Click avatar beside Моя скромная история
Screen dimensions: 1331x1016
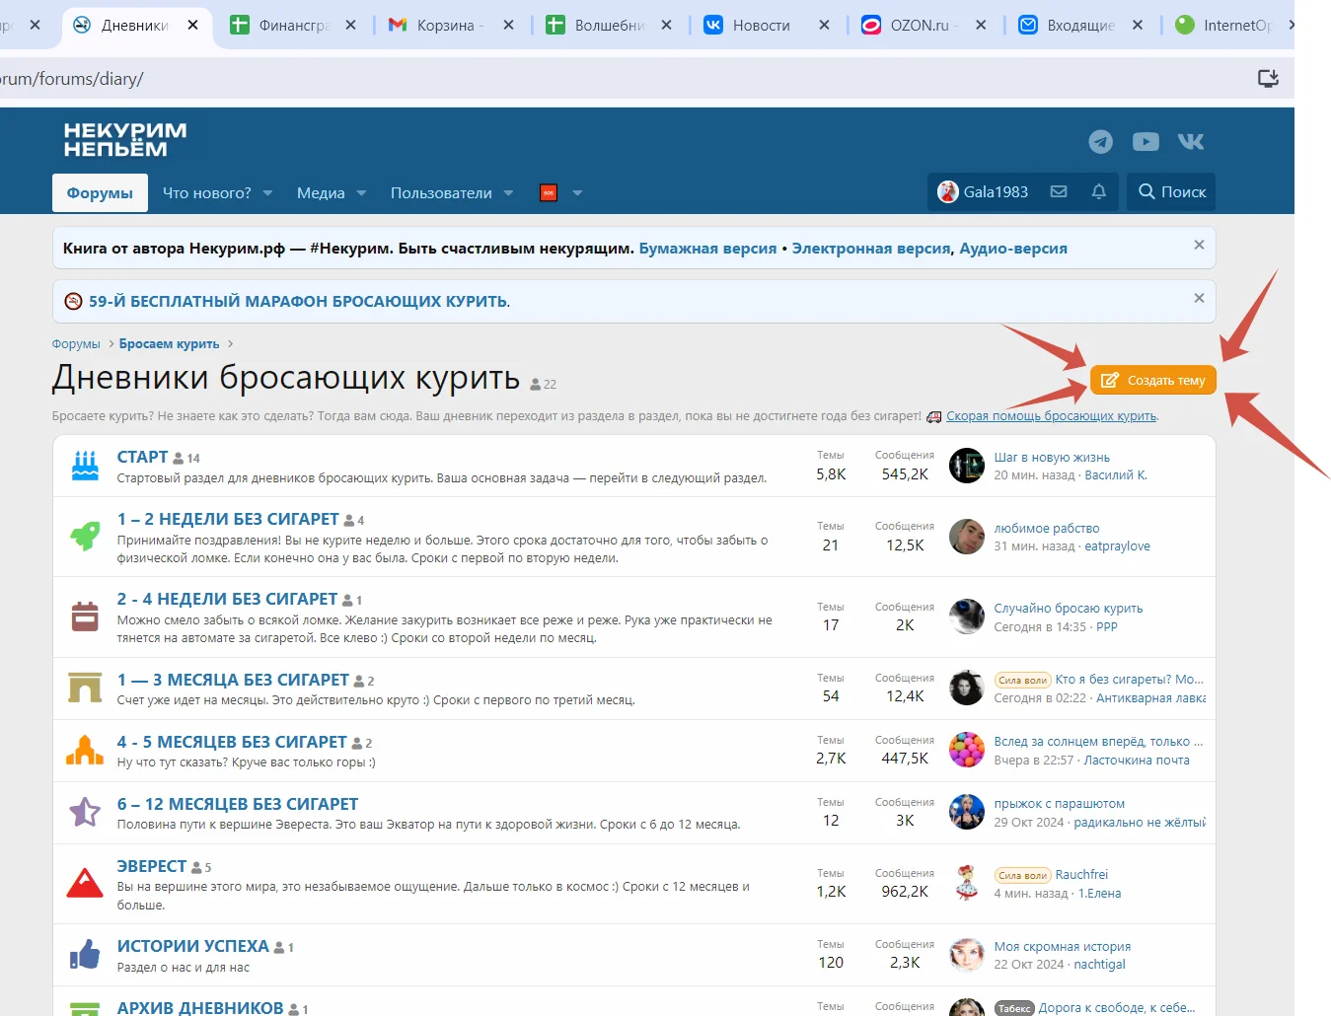(967, 955)
